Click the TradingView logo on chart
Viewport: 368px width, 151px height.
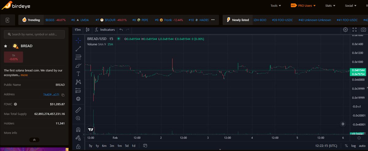90,129
